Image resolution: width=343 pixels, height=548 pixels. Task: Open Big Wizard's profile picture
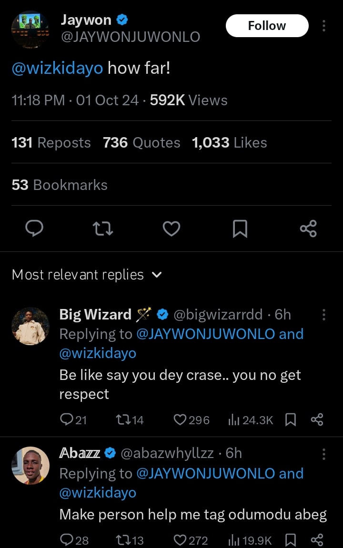(30, 326)
